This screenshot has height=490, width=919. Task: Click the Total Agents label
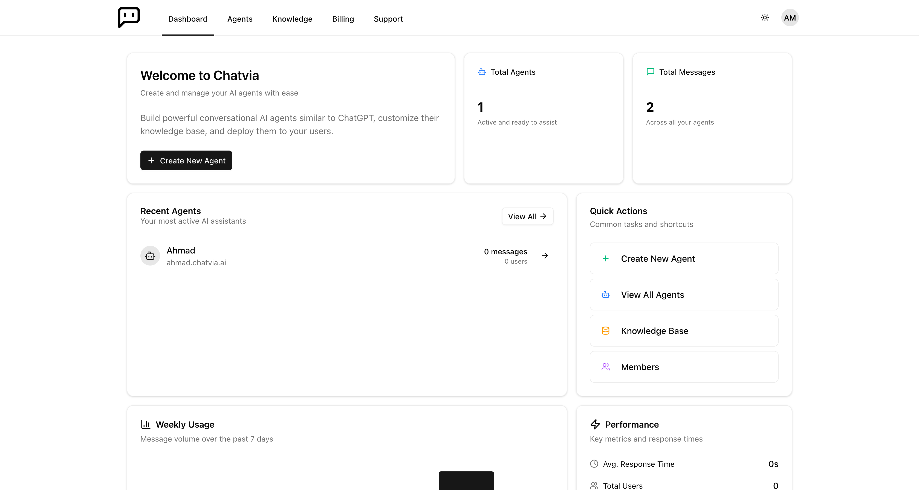(x=513, y=72)
